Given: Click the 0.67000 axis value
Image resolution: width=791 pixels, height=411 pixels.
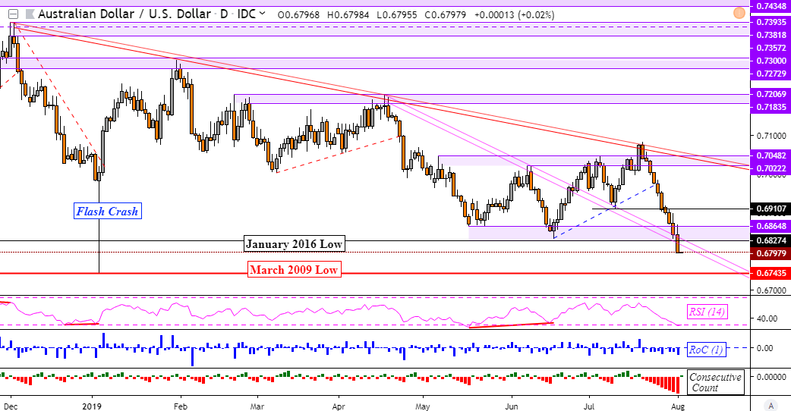Looking at the screenshot, I should [771, 290].
